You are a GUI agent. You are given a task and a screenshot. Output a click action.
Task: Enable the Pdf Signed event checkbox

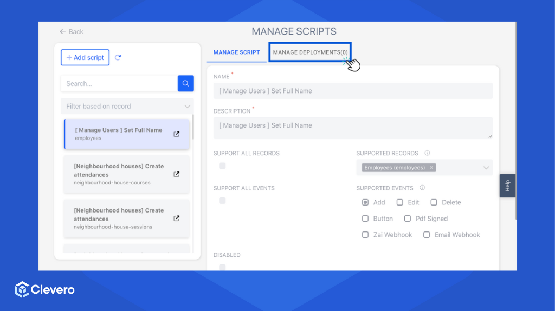pyautogui.click(x=408, y=219)
